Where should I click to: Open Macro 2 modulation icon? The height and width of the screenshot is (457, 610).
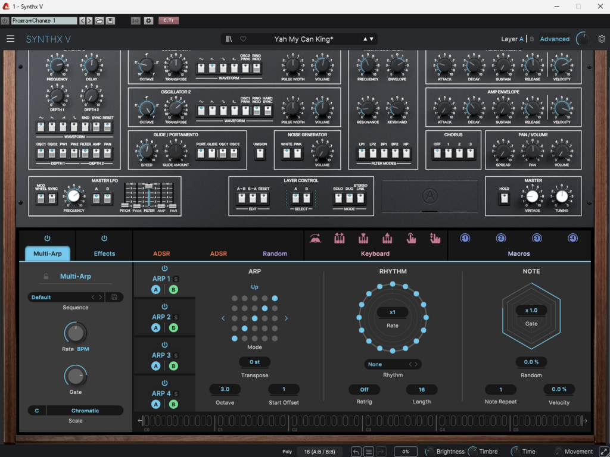(500, 238)
